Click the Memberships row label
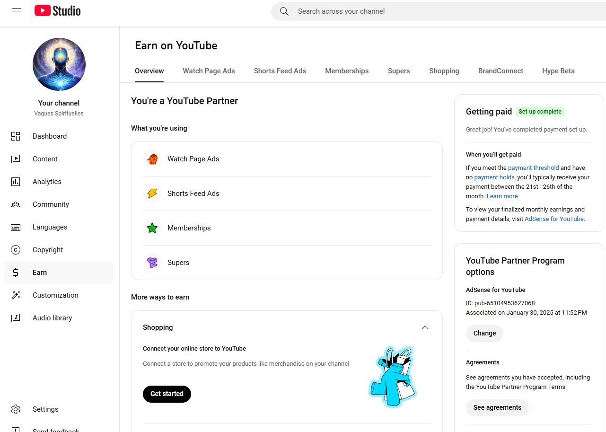This screenshot has width=606, height=432. coord(189,228)
